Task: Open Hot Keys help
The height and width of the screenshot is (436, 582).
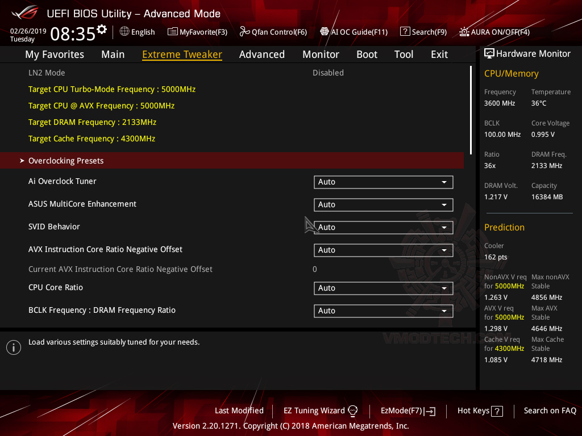Action: tap(480, 411)
